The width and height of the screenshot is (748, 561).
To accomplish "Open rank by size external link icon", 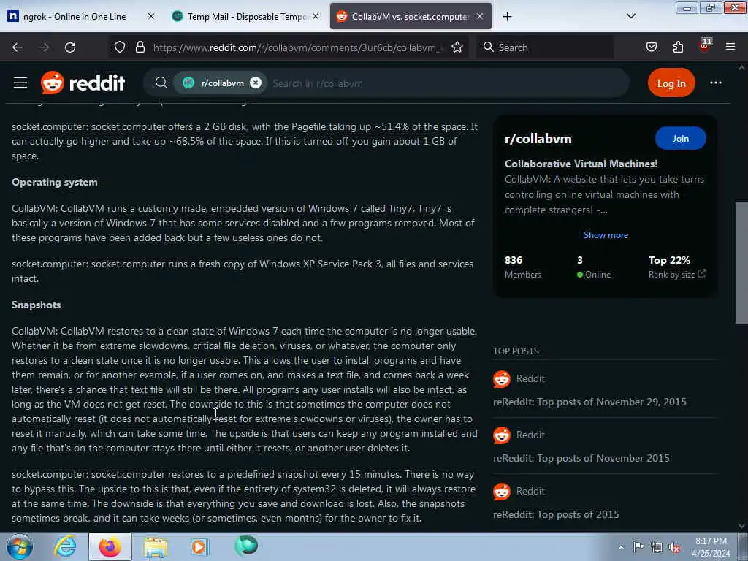I will 702,274.
